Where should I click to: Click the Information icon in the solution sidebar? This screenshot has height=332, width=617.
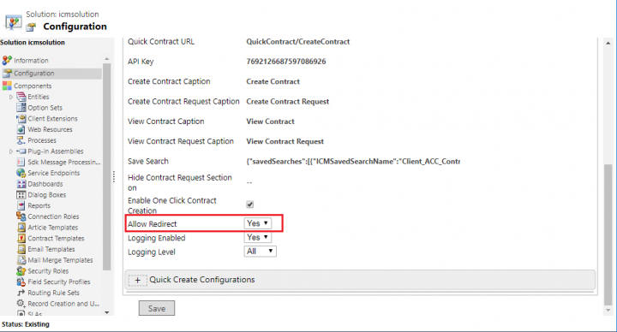[7, 60]
